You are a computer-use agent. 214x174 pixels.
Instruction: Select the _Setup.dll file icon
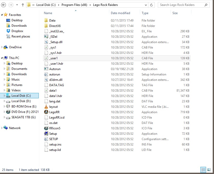point(46,42)
